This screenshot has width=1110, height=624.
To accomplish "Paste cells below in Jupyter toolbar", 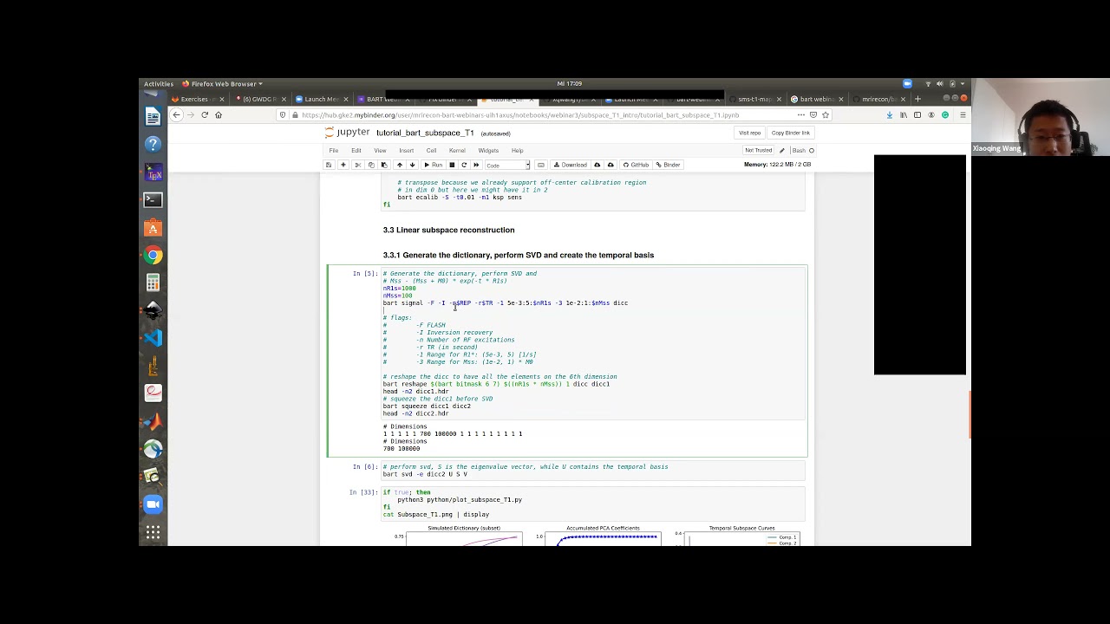I will point(384,165).
